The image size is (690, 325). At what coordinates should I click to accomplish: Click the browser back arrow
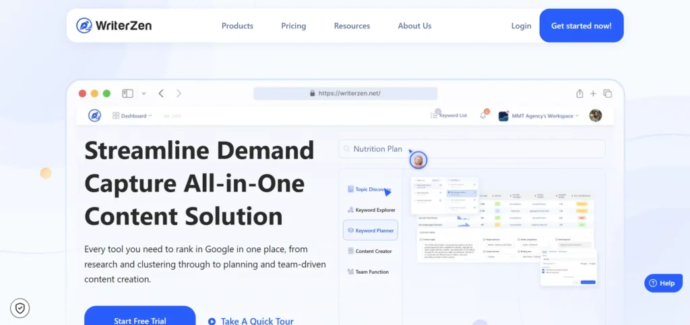pyautogui.click(x=161, y=94)
